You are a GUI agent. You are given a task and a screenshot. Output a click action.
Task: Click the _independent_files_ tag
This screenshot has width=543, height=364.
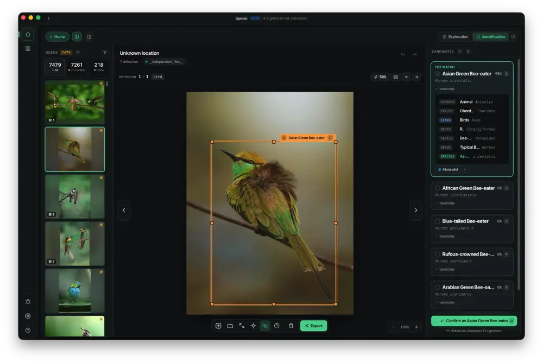pos(164,62)
